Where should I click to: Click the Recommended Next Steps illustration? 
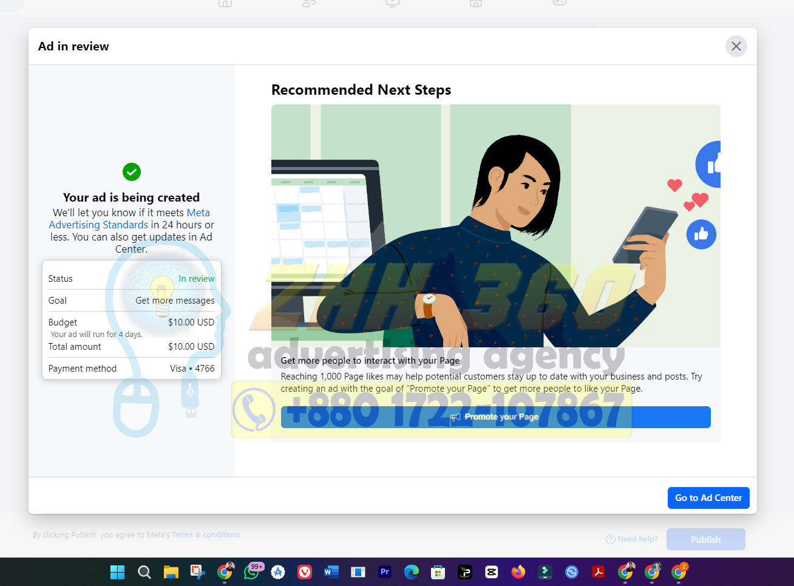point(495,226)
